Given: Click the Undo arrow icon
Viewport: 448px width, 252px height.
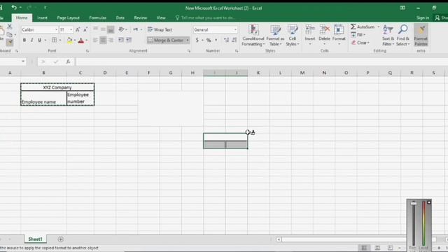Looking at the screenshot, I should coord(14,7).
